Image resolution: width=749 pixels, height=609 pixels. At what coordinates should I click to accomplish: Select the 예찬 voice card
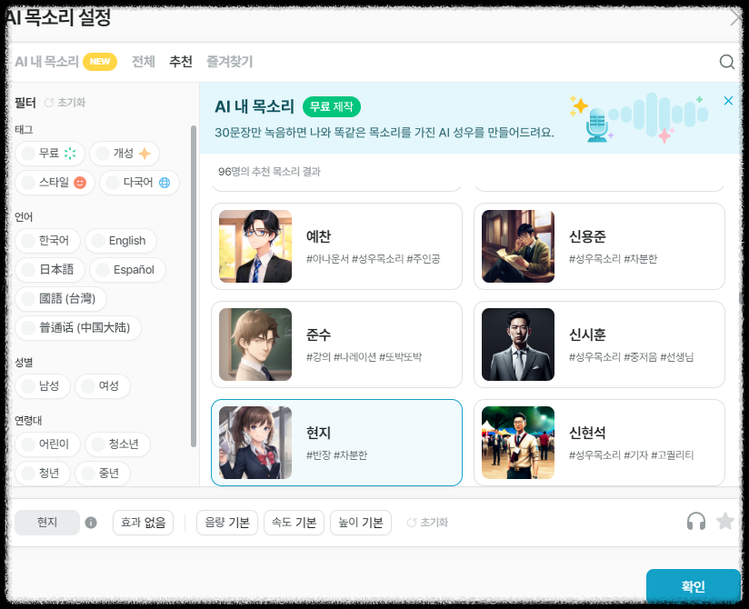point(336,246)
